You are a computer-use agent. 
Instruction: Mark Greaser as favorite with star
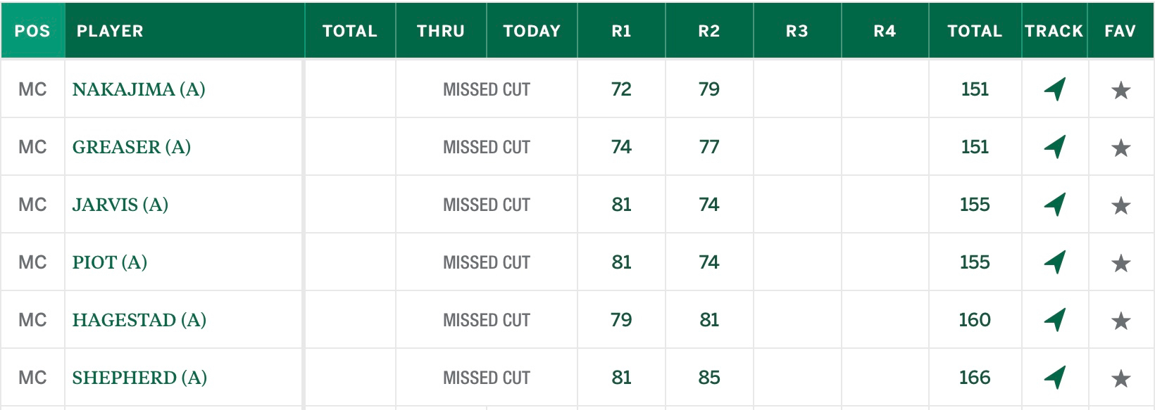1120,148
